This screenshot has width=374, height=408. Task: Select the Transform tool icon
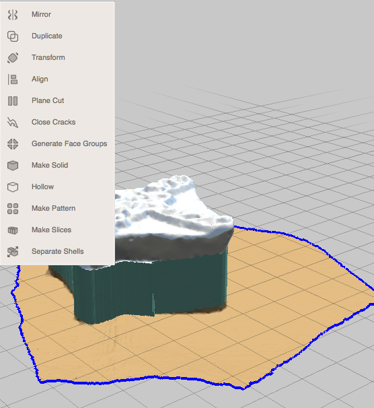coord(13,58)
